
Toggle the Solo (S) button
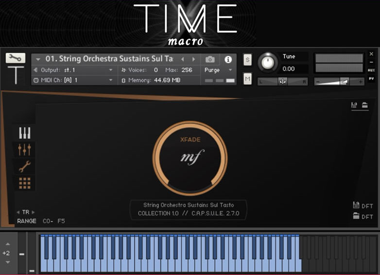pyautogui.click(x=247, y=60)
